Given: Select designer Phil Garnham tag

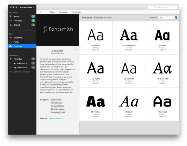Looking at the screenshot, I should [56, 103].
